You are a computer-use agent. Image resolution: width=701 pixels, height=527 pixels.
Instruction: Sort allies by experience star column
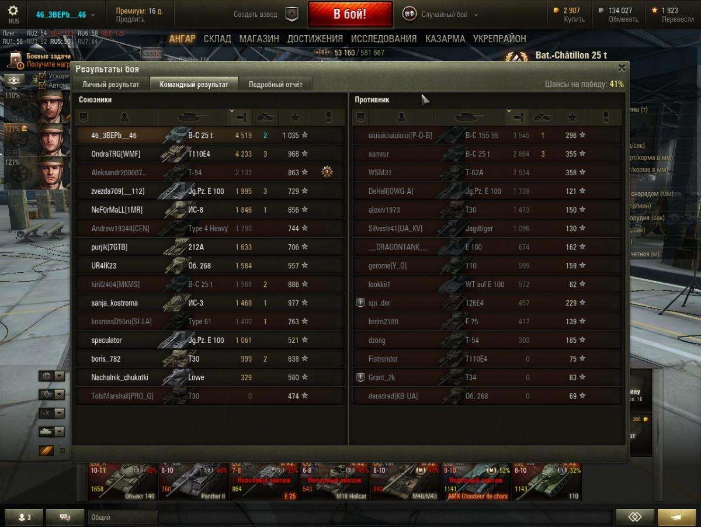(x=295, y=117)
